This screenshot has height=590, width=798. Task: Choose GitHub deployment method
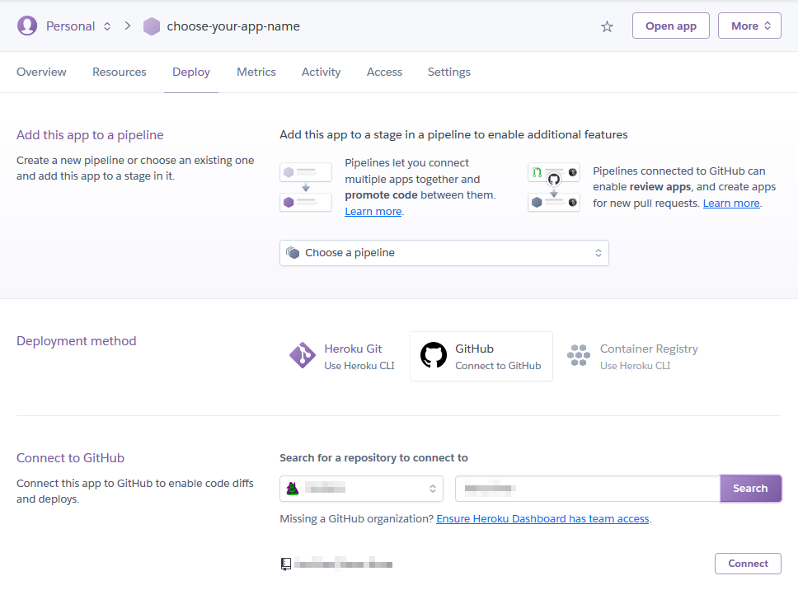[x=481, y=356]
